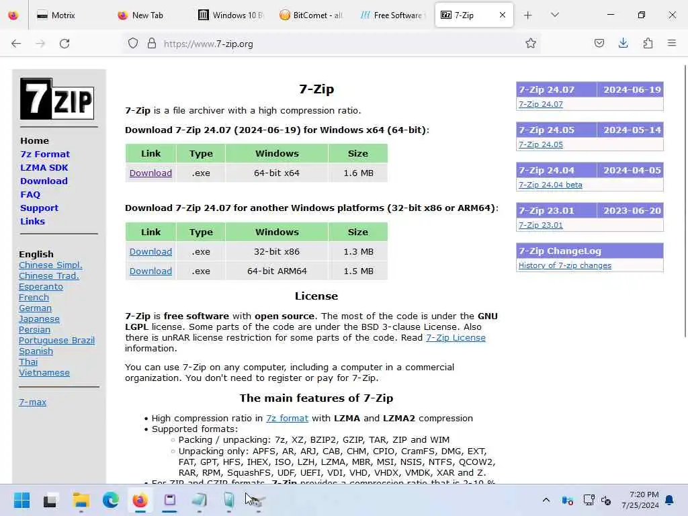
Task: Download the 64-bit x64 .exe installer
Action: click(150, 173)
